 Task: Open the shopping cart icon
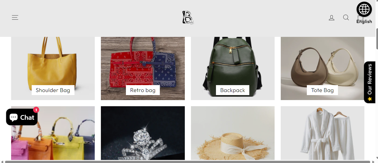click(x=360, y=17)
